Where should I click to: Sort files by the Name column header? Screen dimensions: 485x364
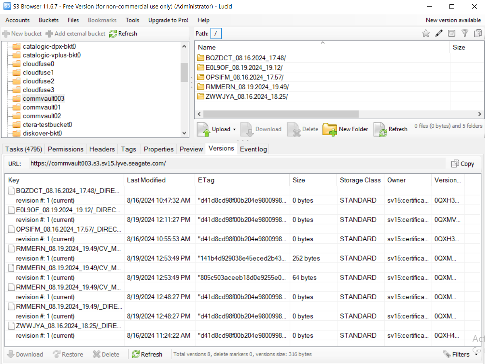(x=322, y=47)
